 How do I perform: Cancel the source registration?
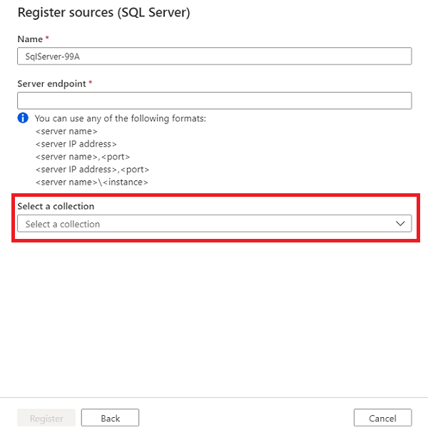coord(382,418)
